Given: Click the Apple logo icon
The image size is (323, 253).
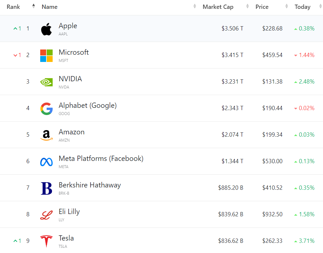Looking at the screenshot, I should [46, 29].
